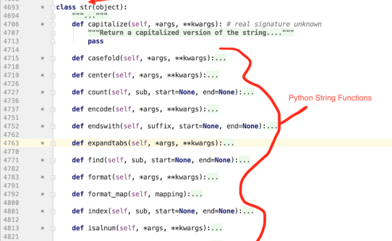Click line number 4693 in the gutter

pos(11,7)
